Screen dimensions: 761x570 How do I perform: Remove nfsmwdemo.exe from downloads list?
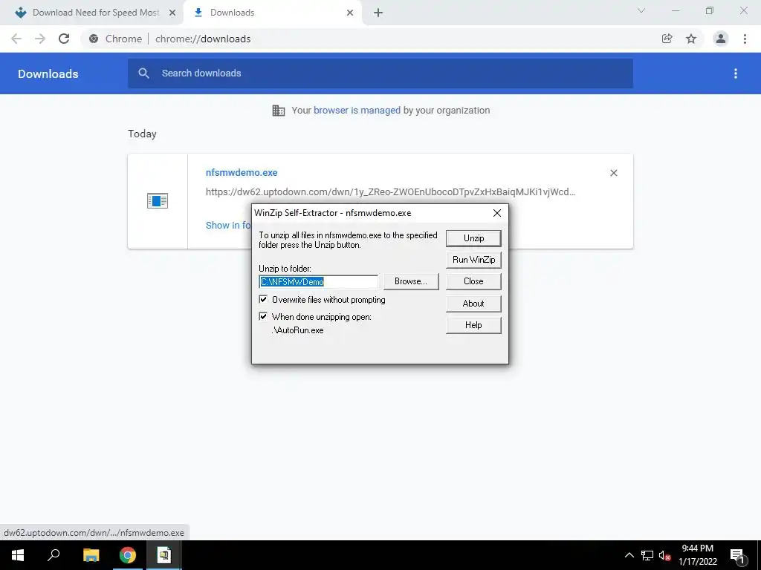pyautogui.click(x=613, y=173)
